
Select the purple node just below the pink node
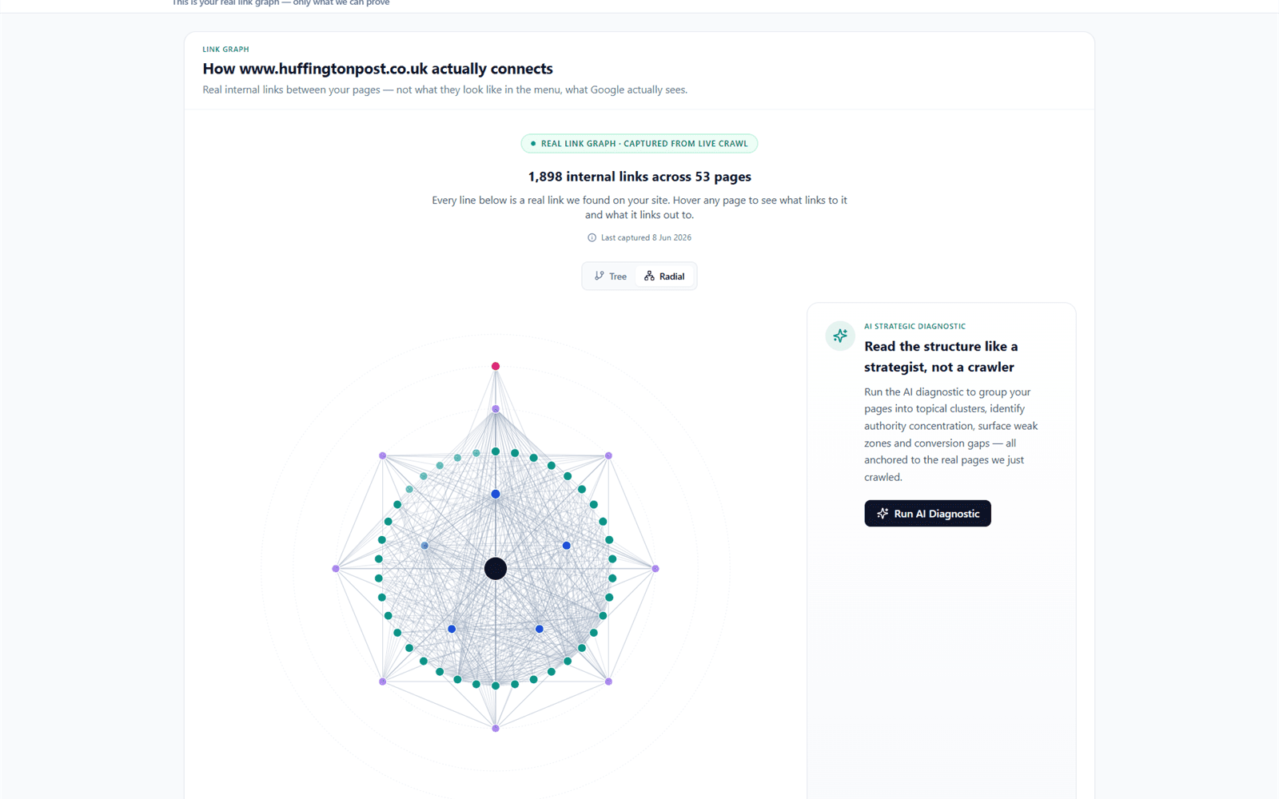click(496, 409)
